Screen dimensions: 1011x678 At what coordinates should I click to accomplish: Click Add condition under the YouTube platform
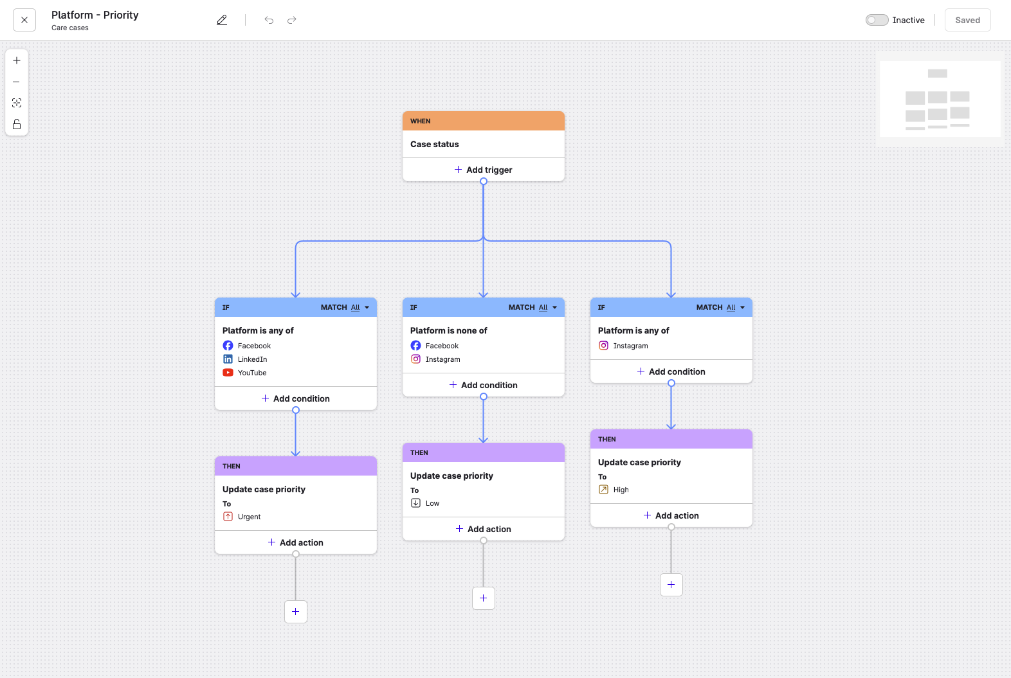296,398
